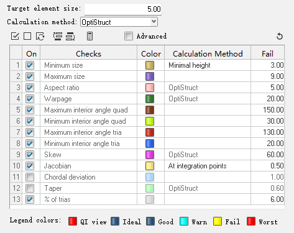This screenshot has width=294, height=233.
Task: Click the QI view legend color
Action: [x=73, y=221]
